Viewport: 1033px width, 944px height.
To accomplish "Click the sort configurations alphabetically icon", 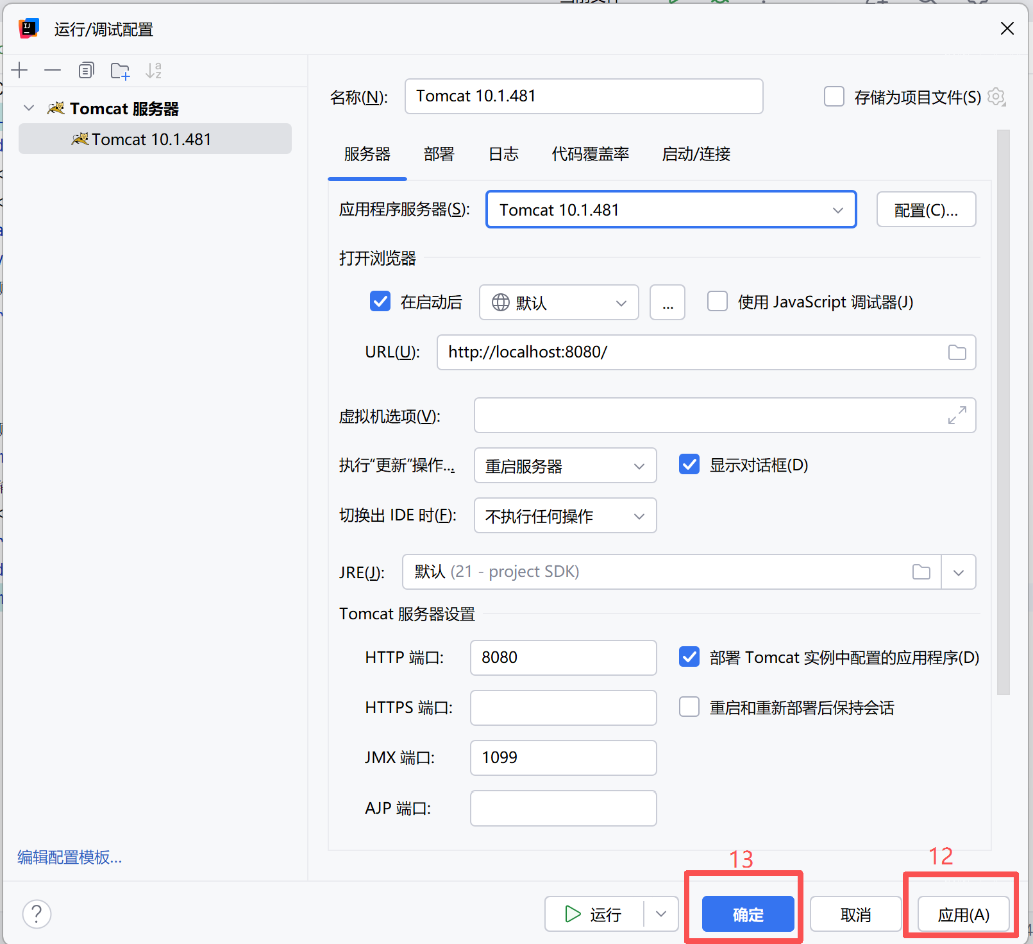I will pos(153,71).
